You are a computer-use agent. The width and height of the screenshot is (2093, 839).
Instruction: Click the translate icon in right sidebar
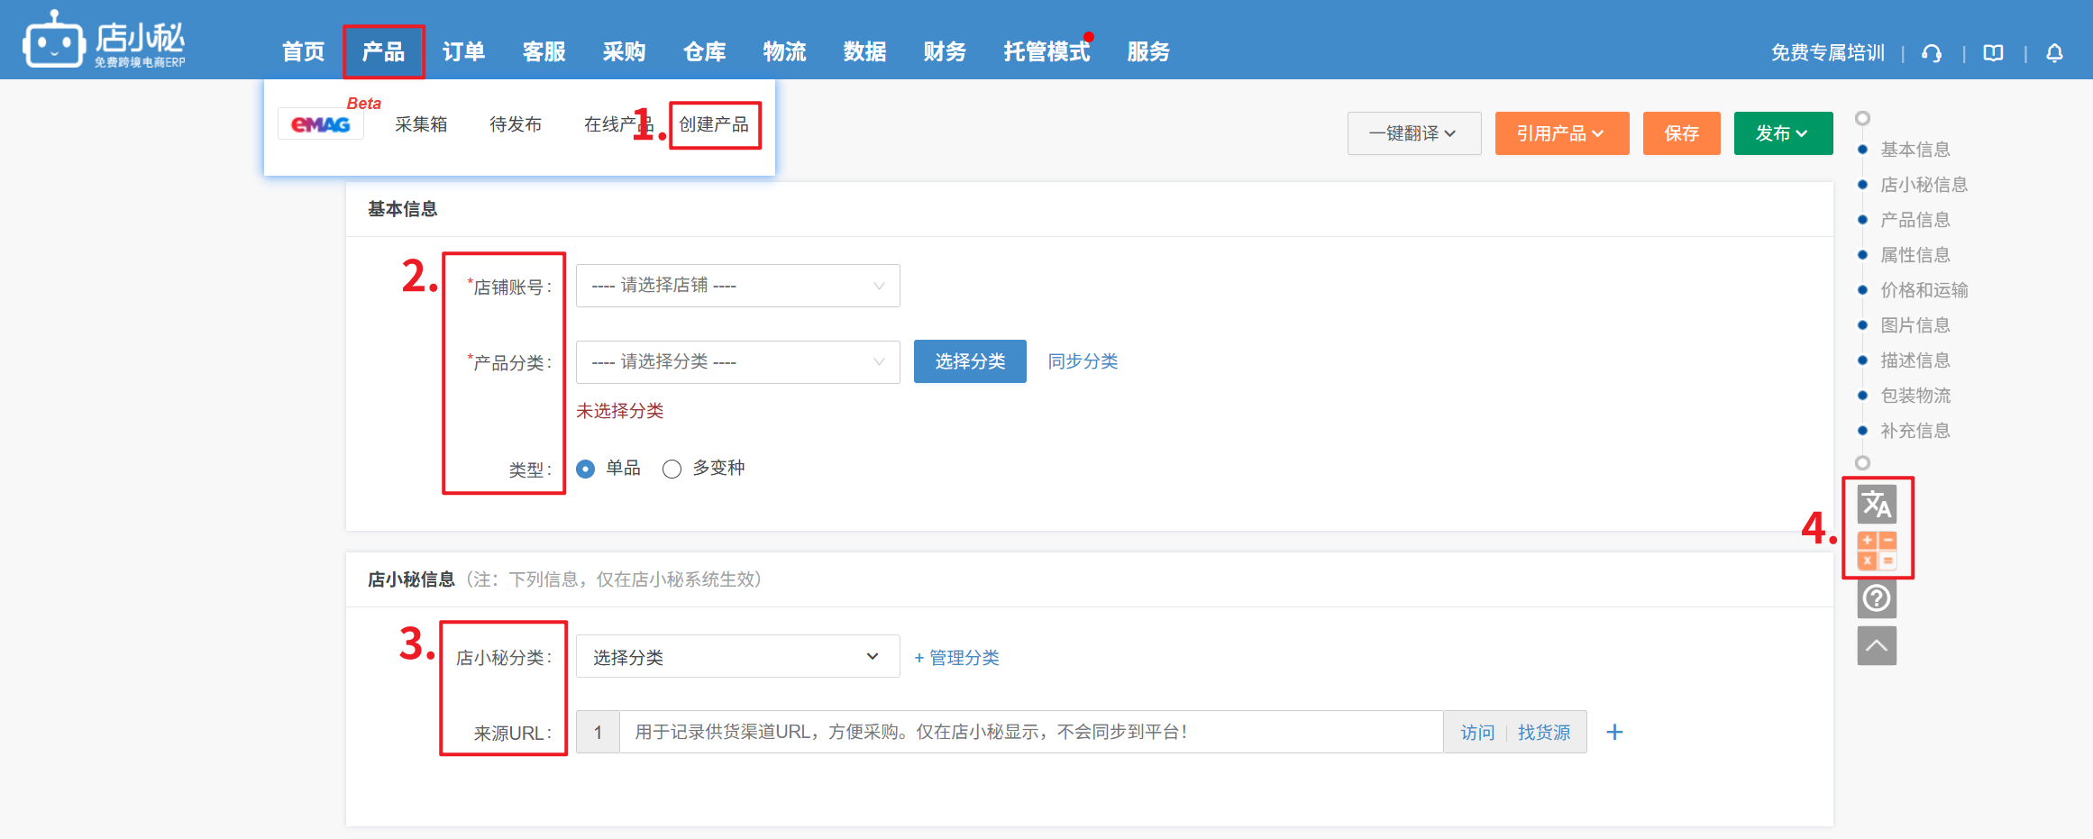[x=1877, y=505]
